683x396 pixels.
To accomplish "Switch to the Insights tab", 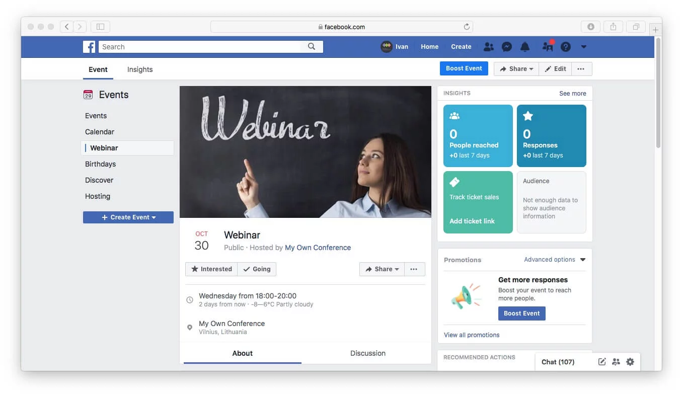I will point(139,69).
